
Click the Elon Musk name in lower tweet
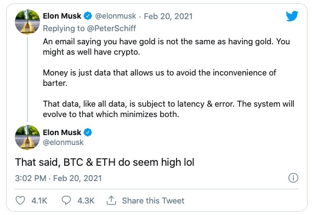(62, 132)
